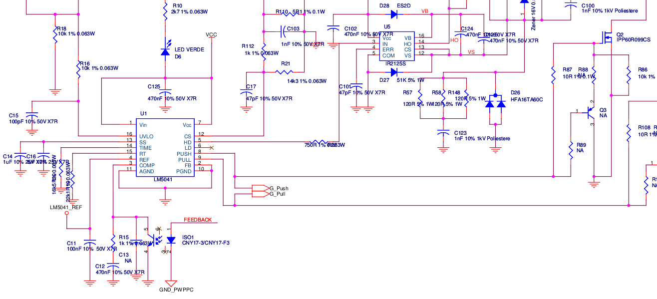Screen dimensions: 657x299
Task: Click the no-connect cross on LD pin
Action: pyautogui.click(x=212, y=148)
